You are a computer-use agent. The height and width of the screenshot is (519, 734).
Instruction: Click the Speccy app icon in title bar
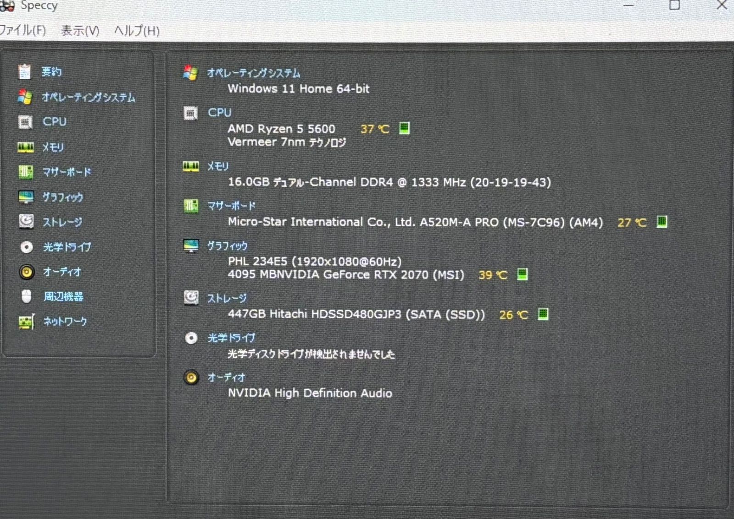coord(6,5)
